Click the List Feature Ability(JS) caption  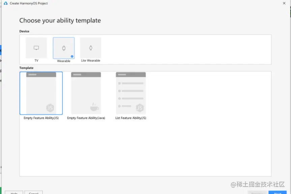[x=130, y=118]
